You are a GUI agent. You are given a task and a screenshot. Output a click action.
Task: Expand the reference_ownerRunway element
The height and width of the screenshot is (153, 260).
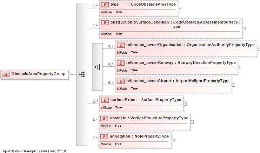tap(239, 67)
